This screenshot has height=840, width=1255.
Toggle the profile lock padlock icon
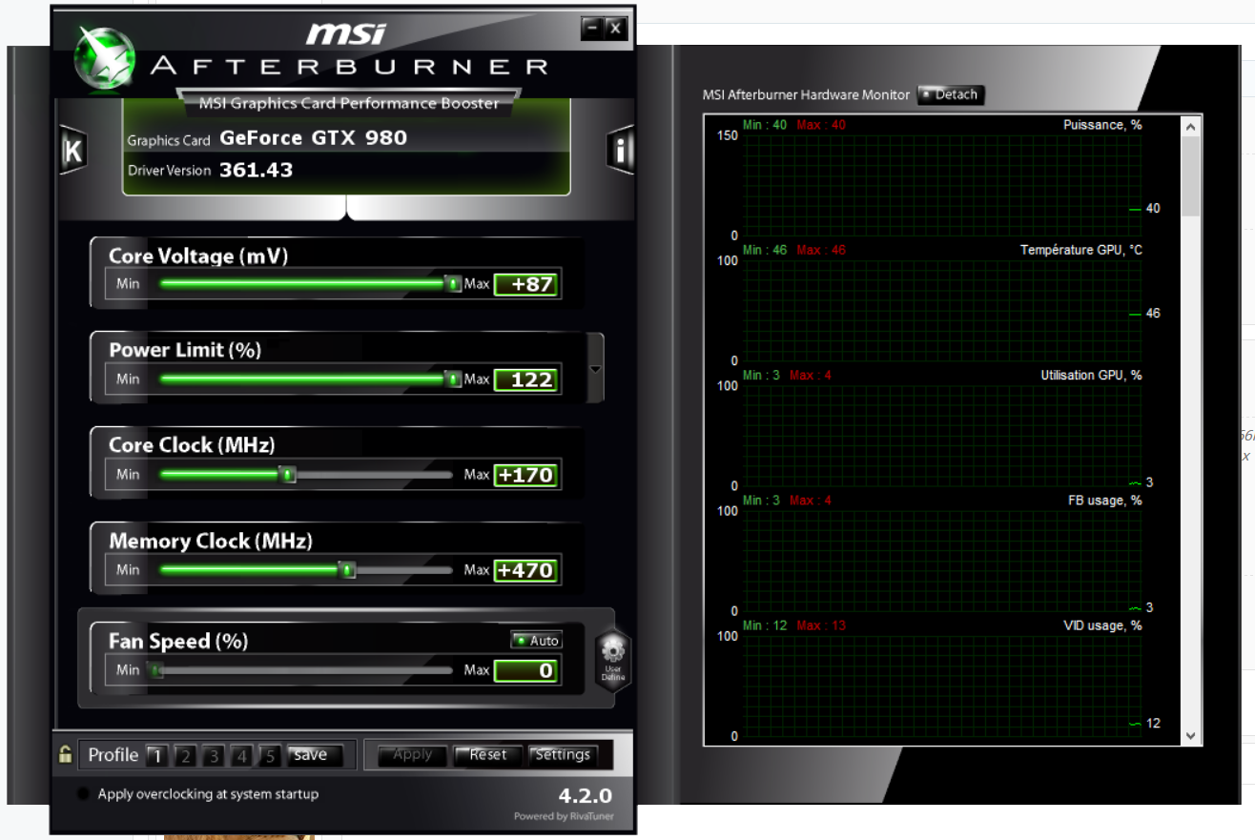pyautogui.click(x=65, y=755)
